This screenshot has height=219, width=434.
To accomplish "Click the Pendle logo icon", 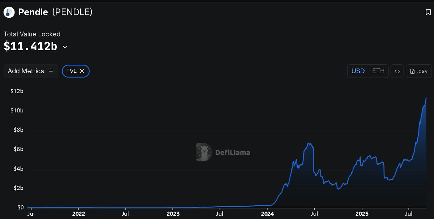I will (9, 12).
